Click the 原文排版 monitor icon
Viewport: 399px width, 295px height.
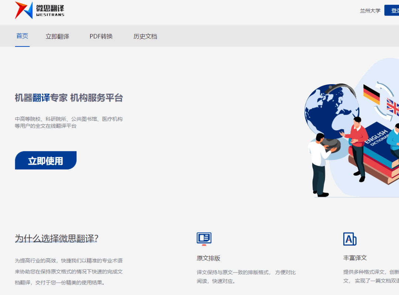[x=204, y=239]
